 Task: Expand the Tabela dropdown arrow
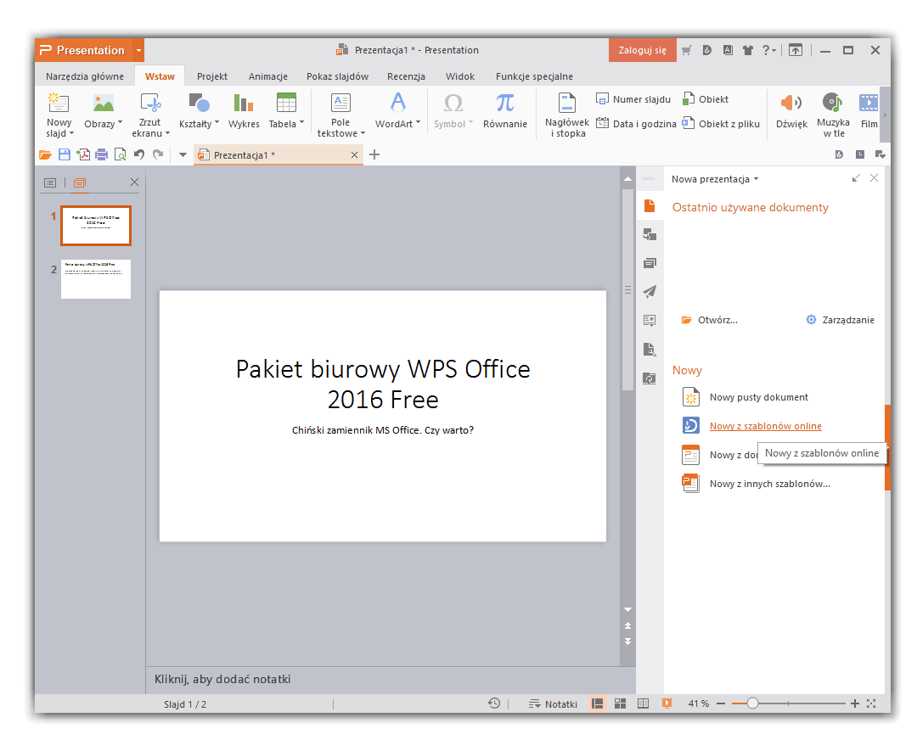[x=301, y=123]
